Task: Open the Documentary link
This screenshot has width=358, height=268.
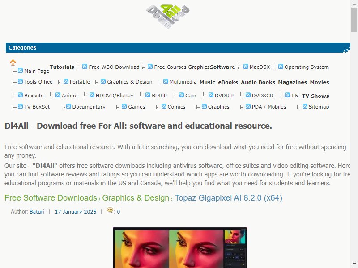Action: 89,107
